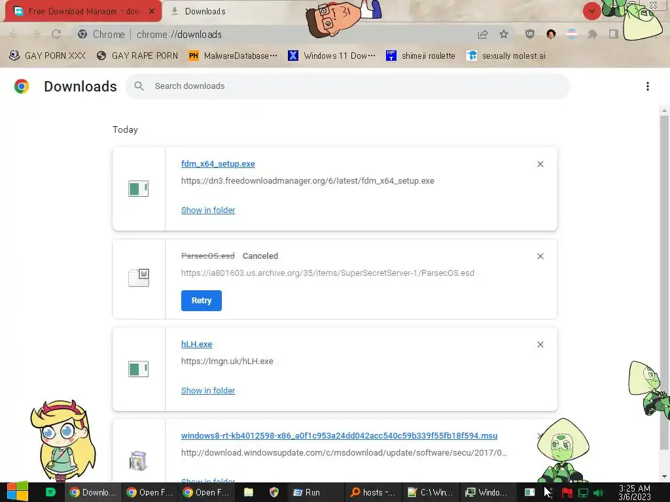This screenshot has width=670, height=502.
Task: Show fdm_x64_setup.exe in folder
Action: tap(208, 210)
